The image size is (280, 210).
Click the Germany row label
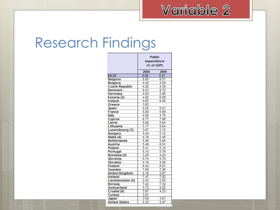[115, 94]
